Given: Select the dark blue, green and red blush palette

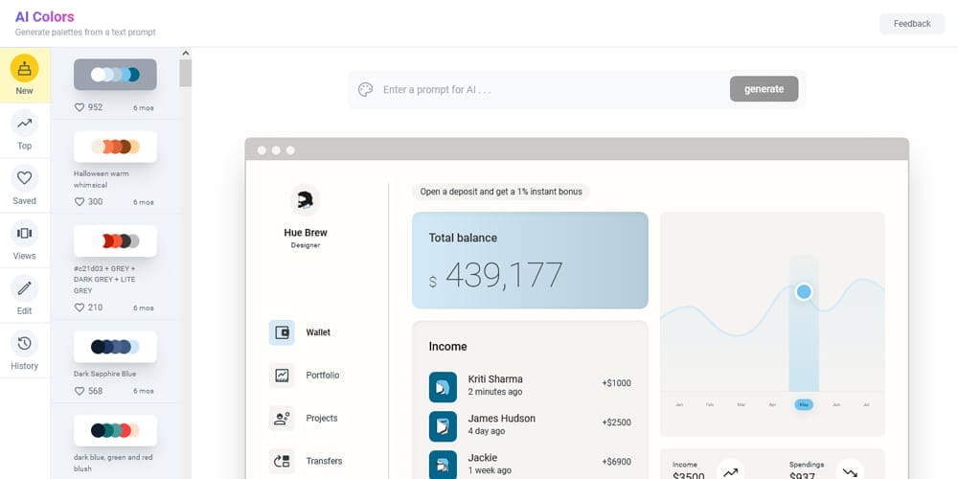Looking at the screenshot, I should coord(115,430).
